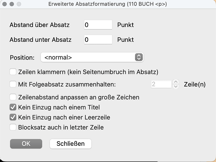The width and height of the screenshot is (216, 162).
Task: Focus the 'Abstand unter Absatz' input field
Action: (x=98, y=40)
